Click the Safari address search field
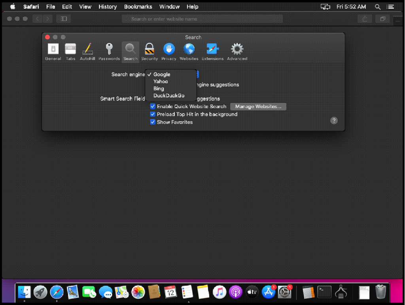The width and height of the screenshot is (405, 305). pyautogui.click(x=202, y=19)
